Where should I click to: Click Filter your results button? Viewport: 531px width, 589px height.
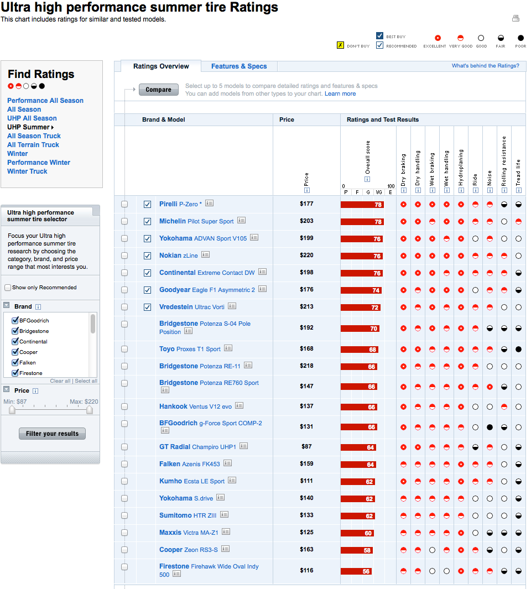click(x=52, y=434)
